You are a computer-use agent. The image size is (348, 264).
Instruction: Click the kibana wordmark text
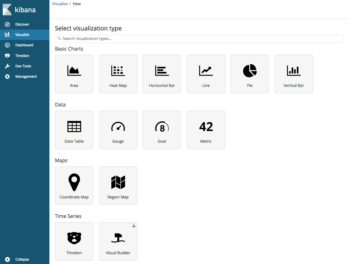(25, 10)
